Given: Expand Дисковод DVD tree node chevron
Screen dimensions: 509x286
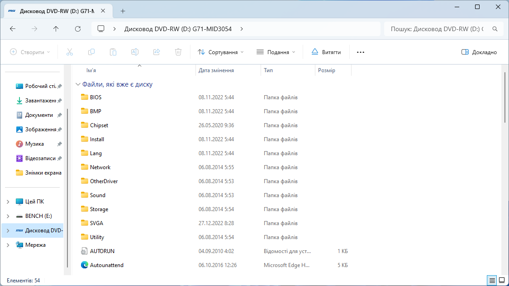Looking at the screenshot, I should click(8, 231).
